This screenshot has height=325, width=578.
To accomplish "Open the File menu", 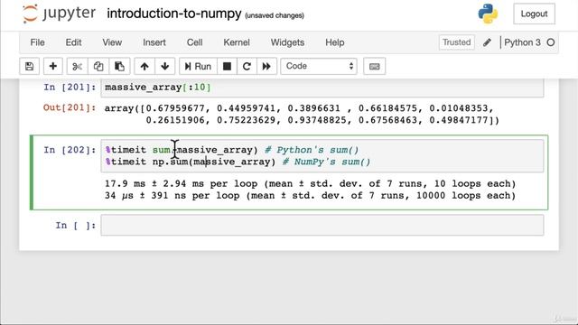I will [37, 42].
